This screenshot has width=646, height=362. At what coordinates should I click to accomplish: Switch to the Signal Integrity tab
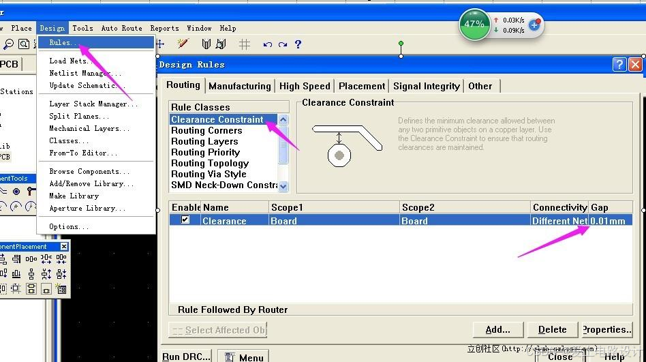(x=426, y=86)
